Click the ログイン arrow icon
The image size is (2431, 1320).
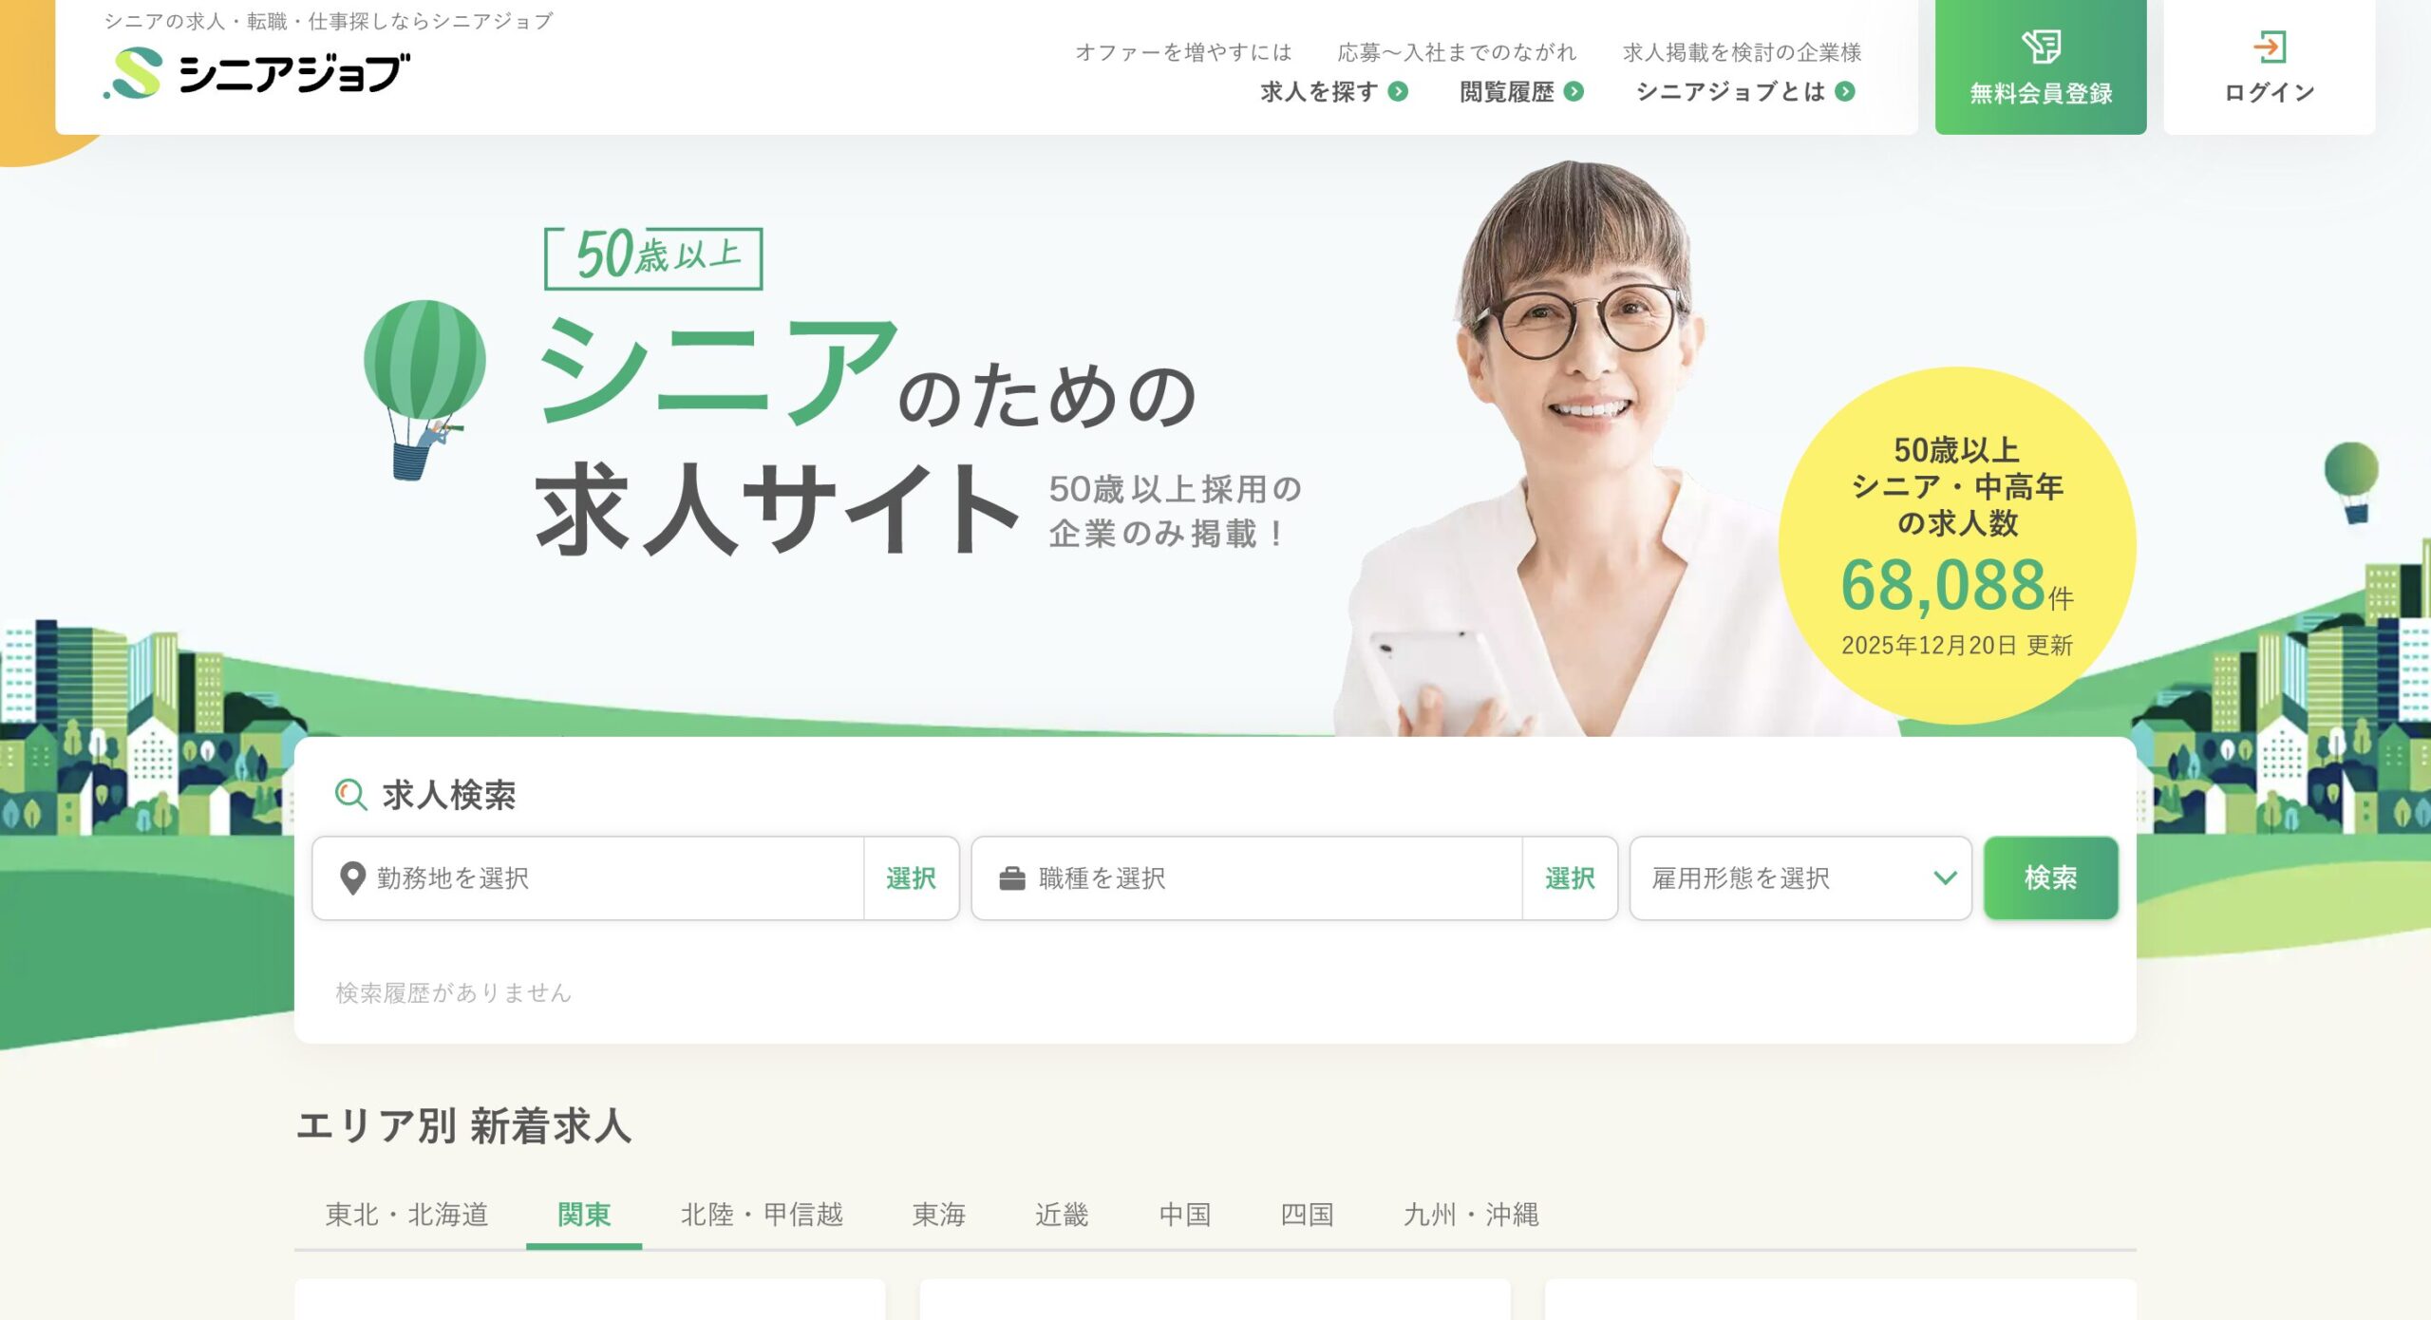[x=2270, y=47]
